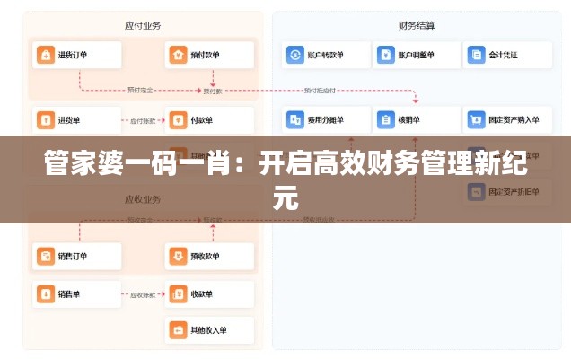
Task: Select the 预付定金 flow label
Action: [140, 90]
